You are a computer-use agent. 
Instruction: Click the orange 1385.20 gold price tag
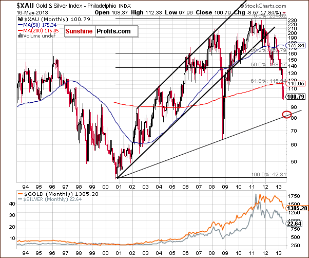[x=297, y=208]
